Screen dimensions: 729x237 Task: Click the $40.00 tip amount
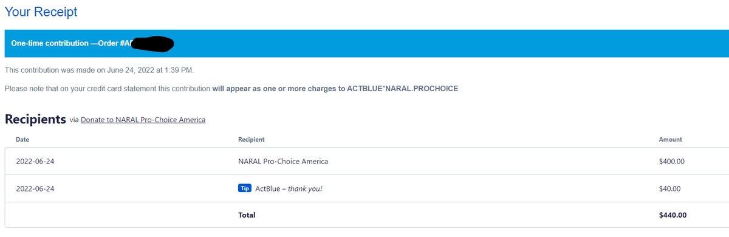670,189
